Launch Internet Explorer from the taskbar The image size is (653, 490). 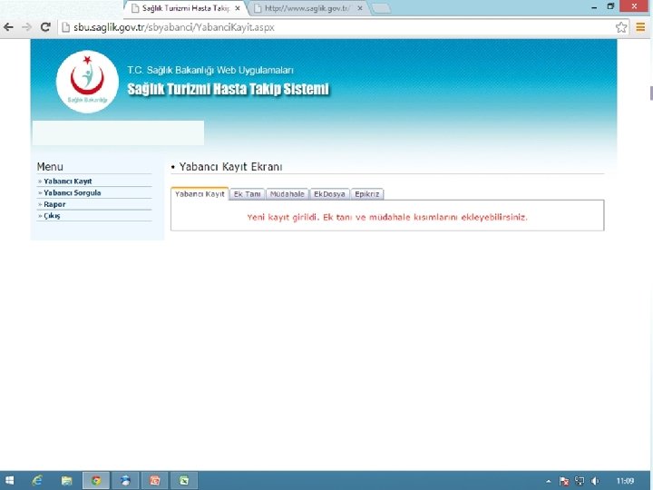pyautogui.click(x=37, y=480)
